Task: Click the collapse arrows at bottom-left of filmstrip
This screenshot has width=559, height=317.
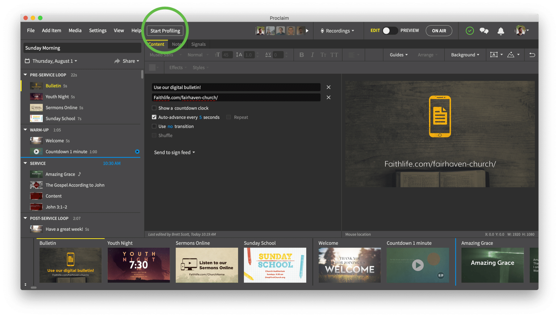Action: [25, 285]
